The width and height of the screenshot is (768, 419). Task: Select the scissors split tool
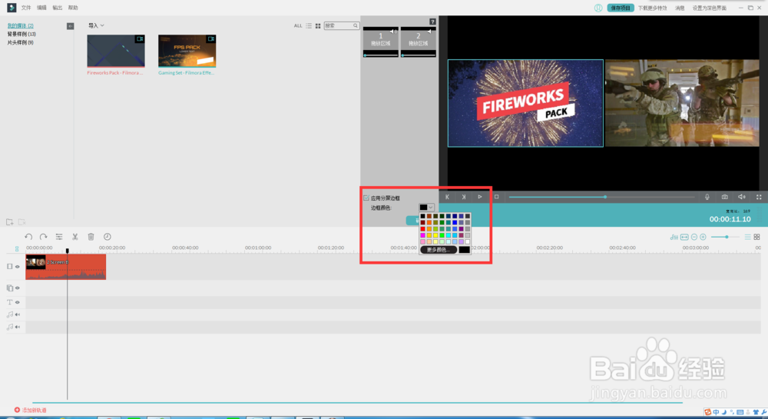[75, 237]
